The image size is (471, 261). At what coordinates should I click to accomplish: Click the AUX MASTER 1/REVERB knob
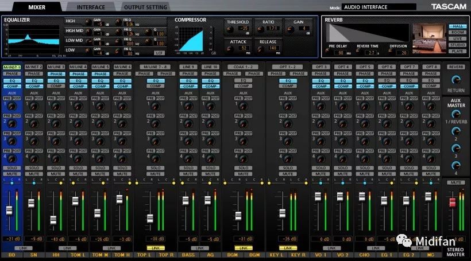(455, 114)
